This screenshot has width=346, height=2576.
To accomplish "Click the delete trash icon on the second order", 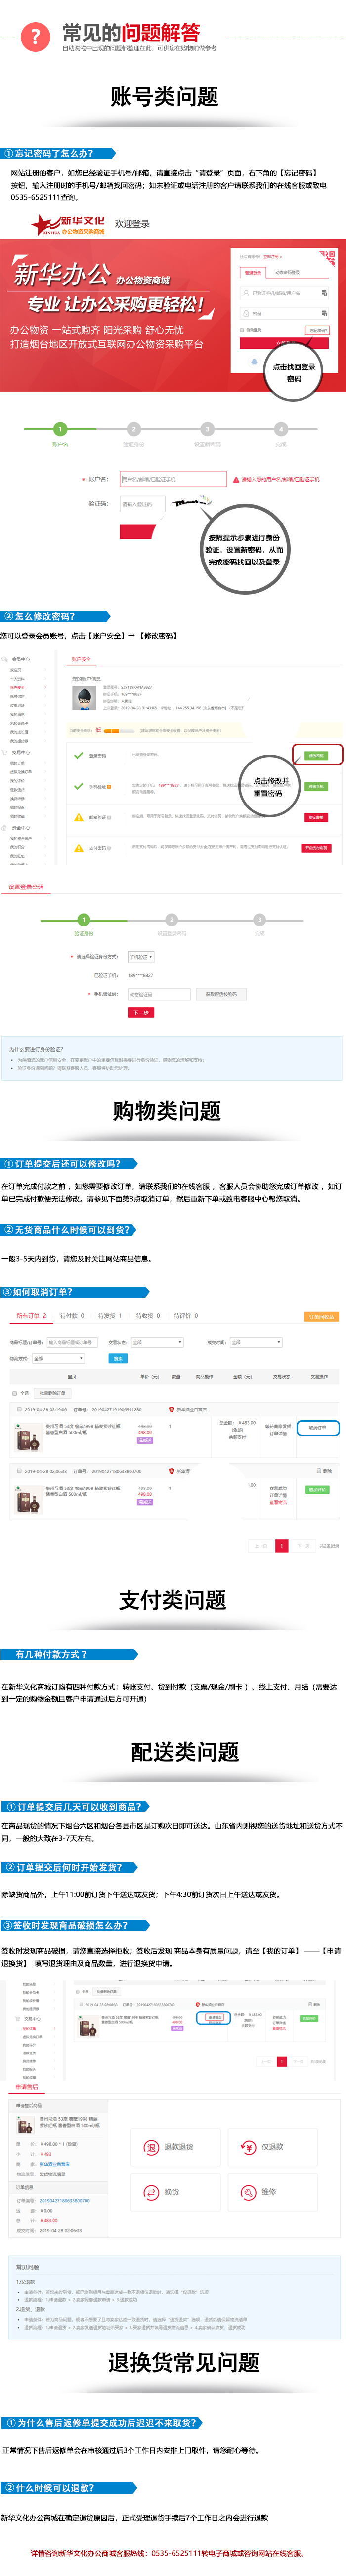I will click(x=318, y=1471).
